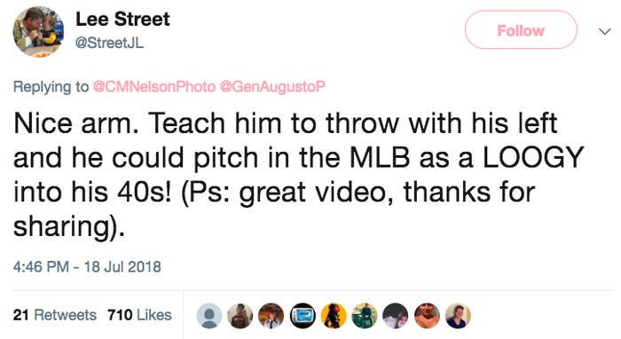Open the Lee Street display name link
The height and width of the screenshot is (339, 621).
coord(122,19)
